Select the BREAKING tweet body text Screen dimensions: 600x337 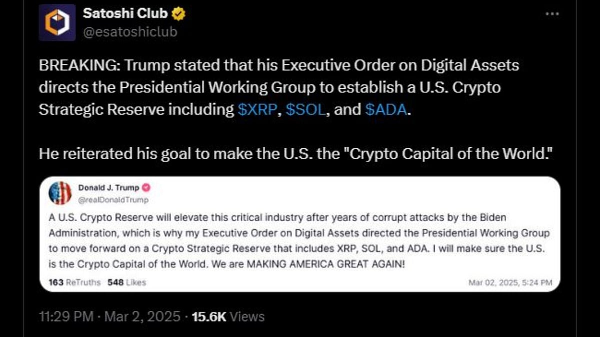point(200,87)
